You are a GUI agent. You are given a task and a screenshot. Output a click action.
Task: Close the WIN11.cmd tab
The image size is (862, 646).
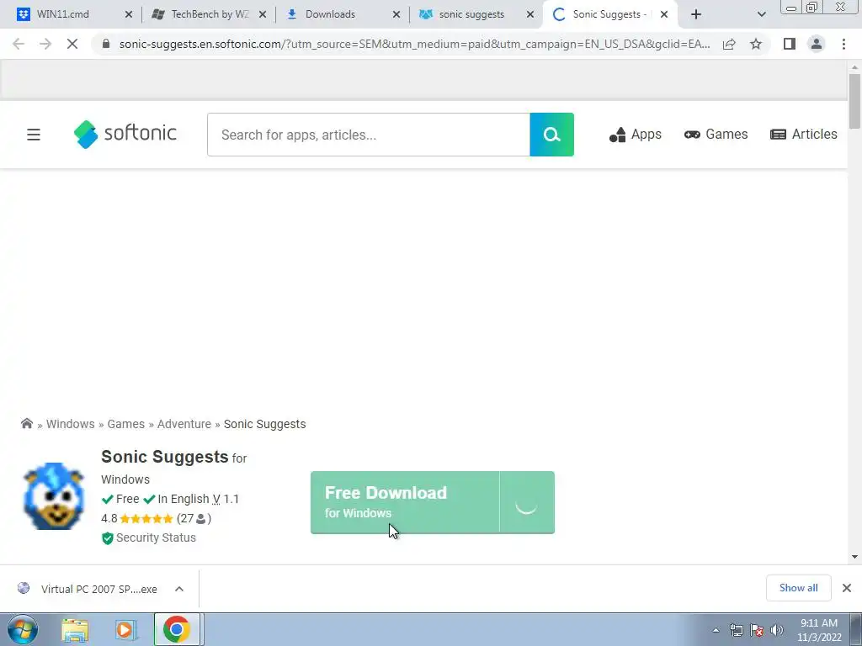[x=129, y=14]
